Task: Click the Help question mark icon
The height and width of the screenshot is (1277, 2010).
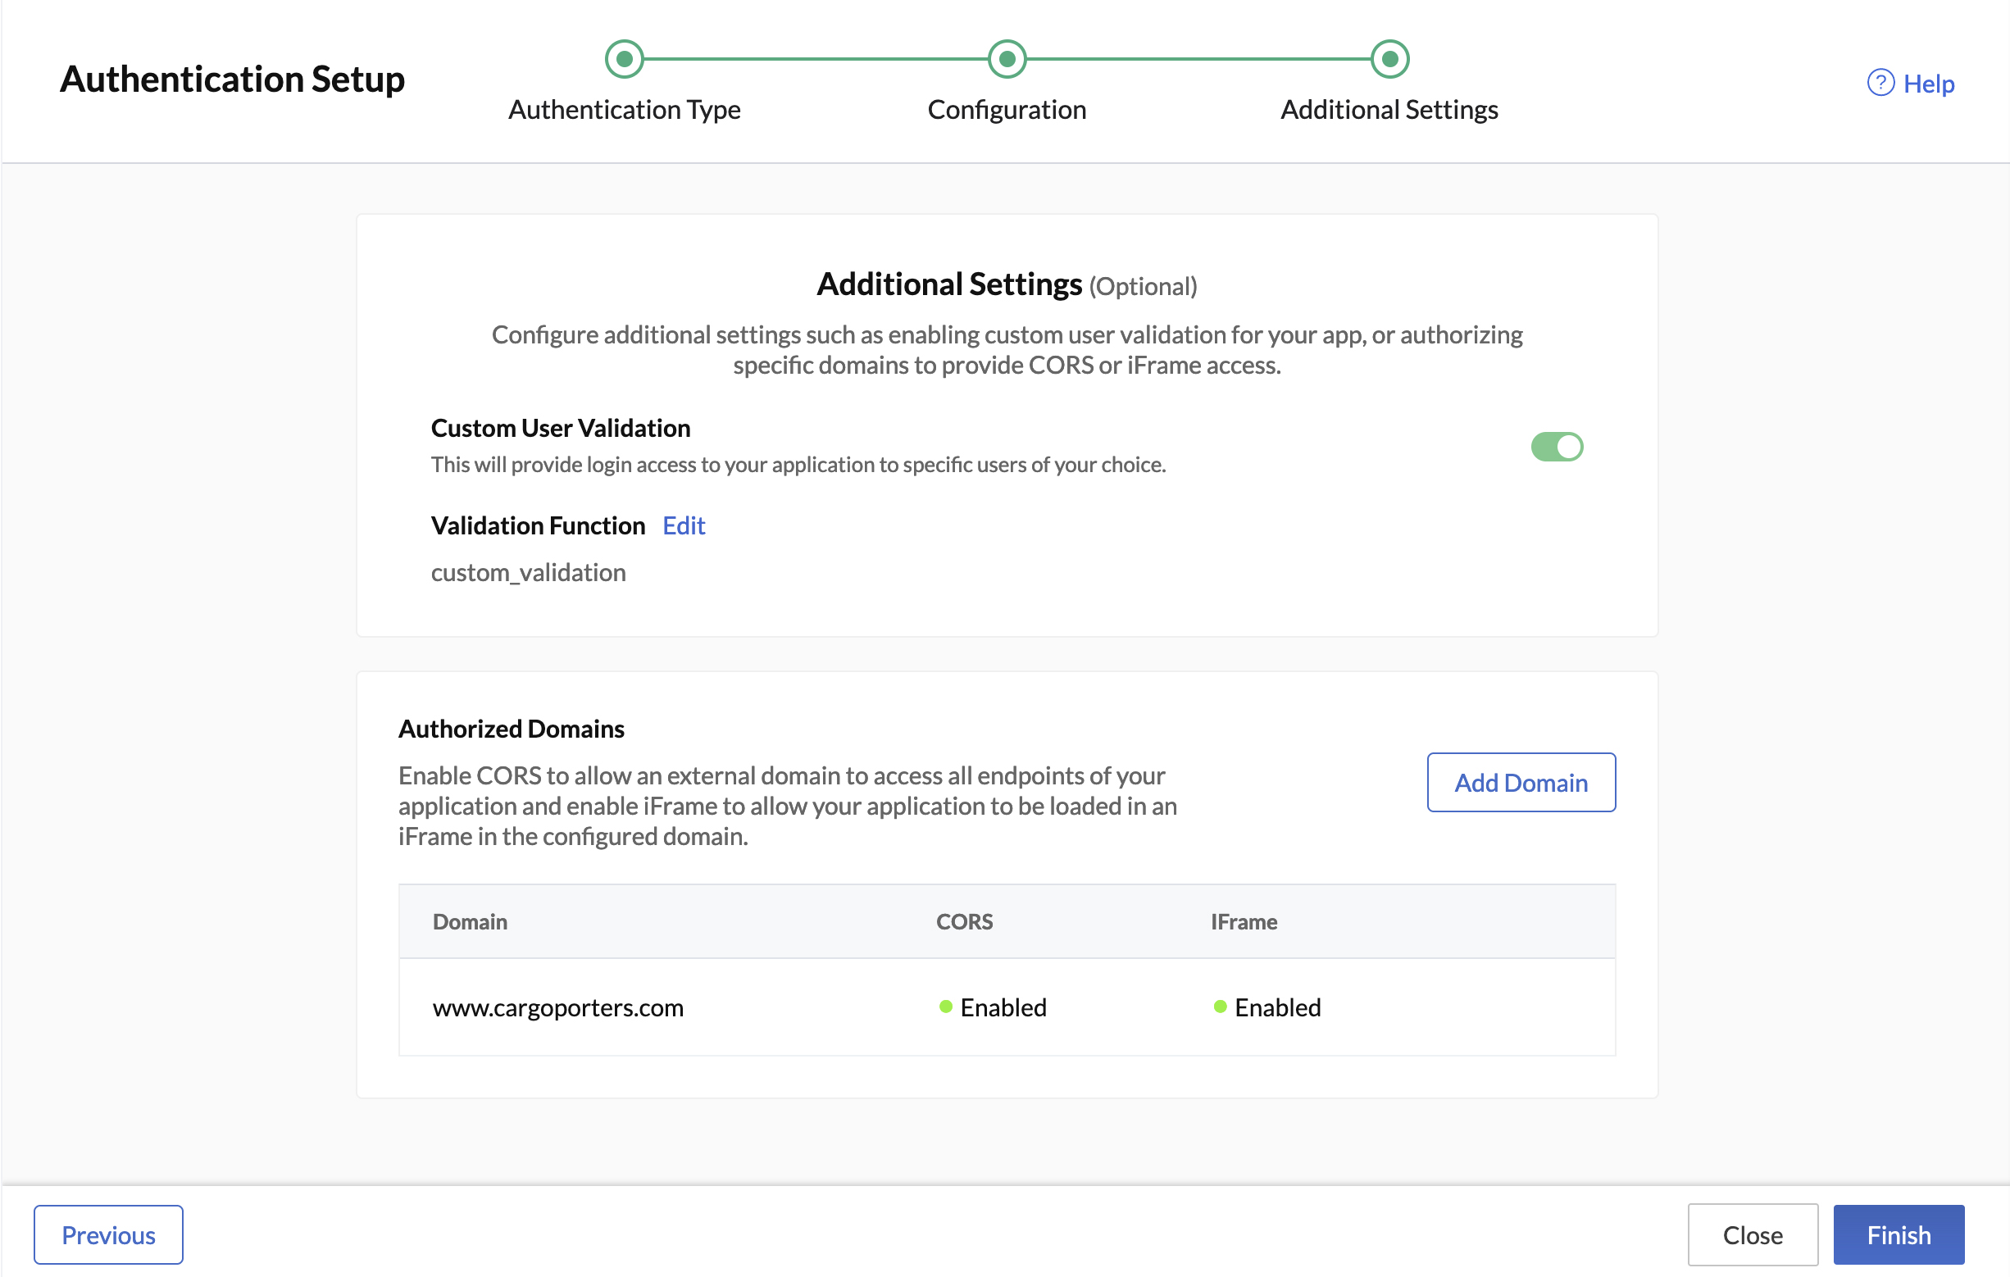Action: click(x=1880, y=83)
